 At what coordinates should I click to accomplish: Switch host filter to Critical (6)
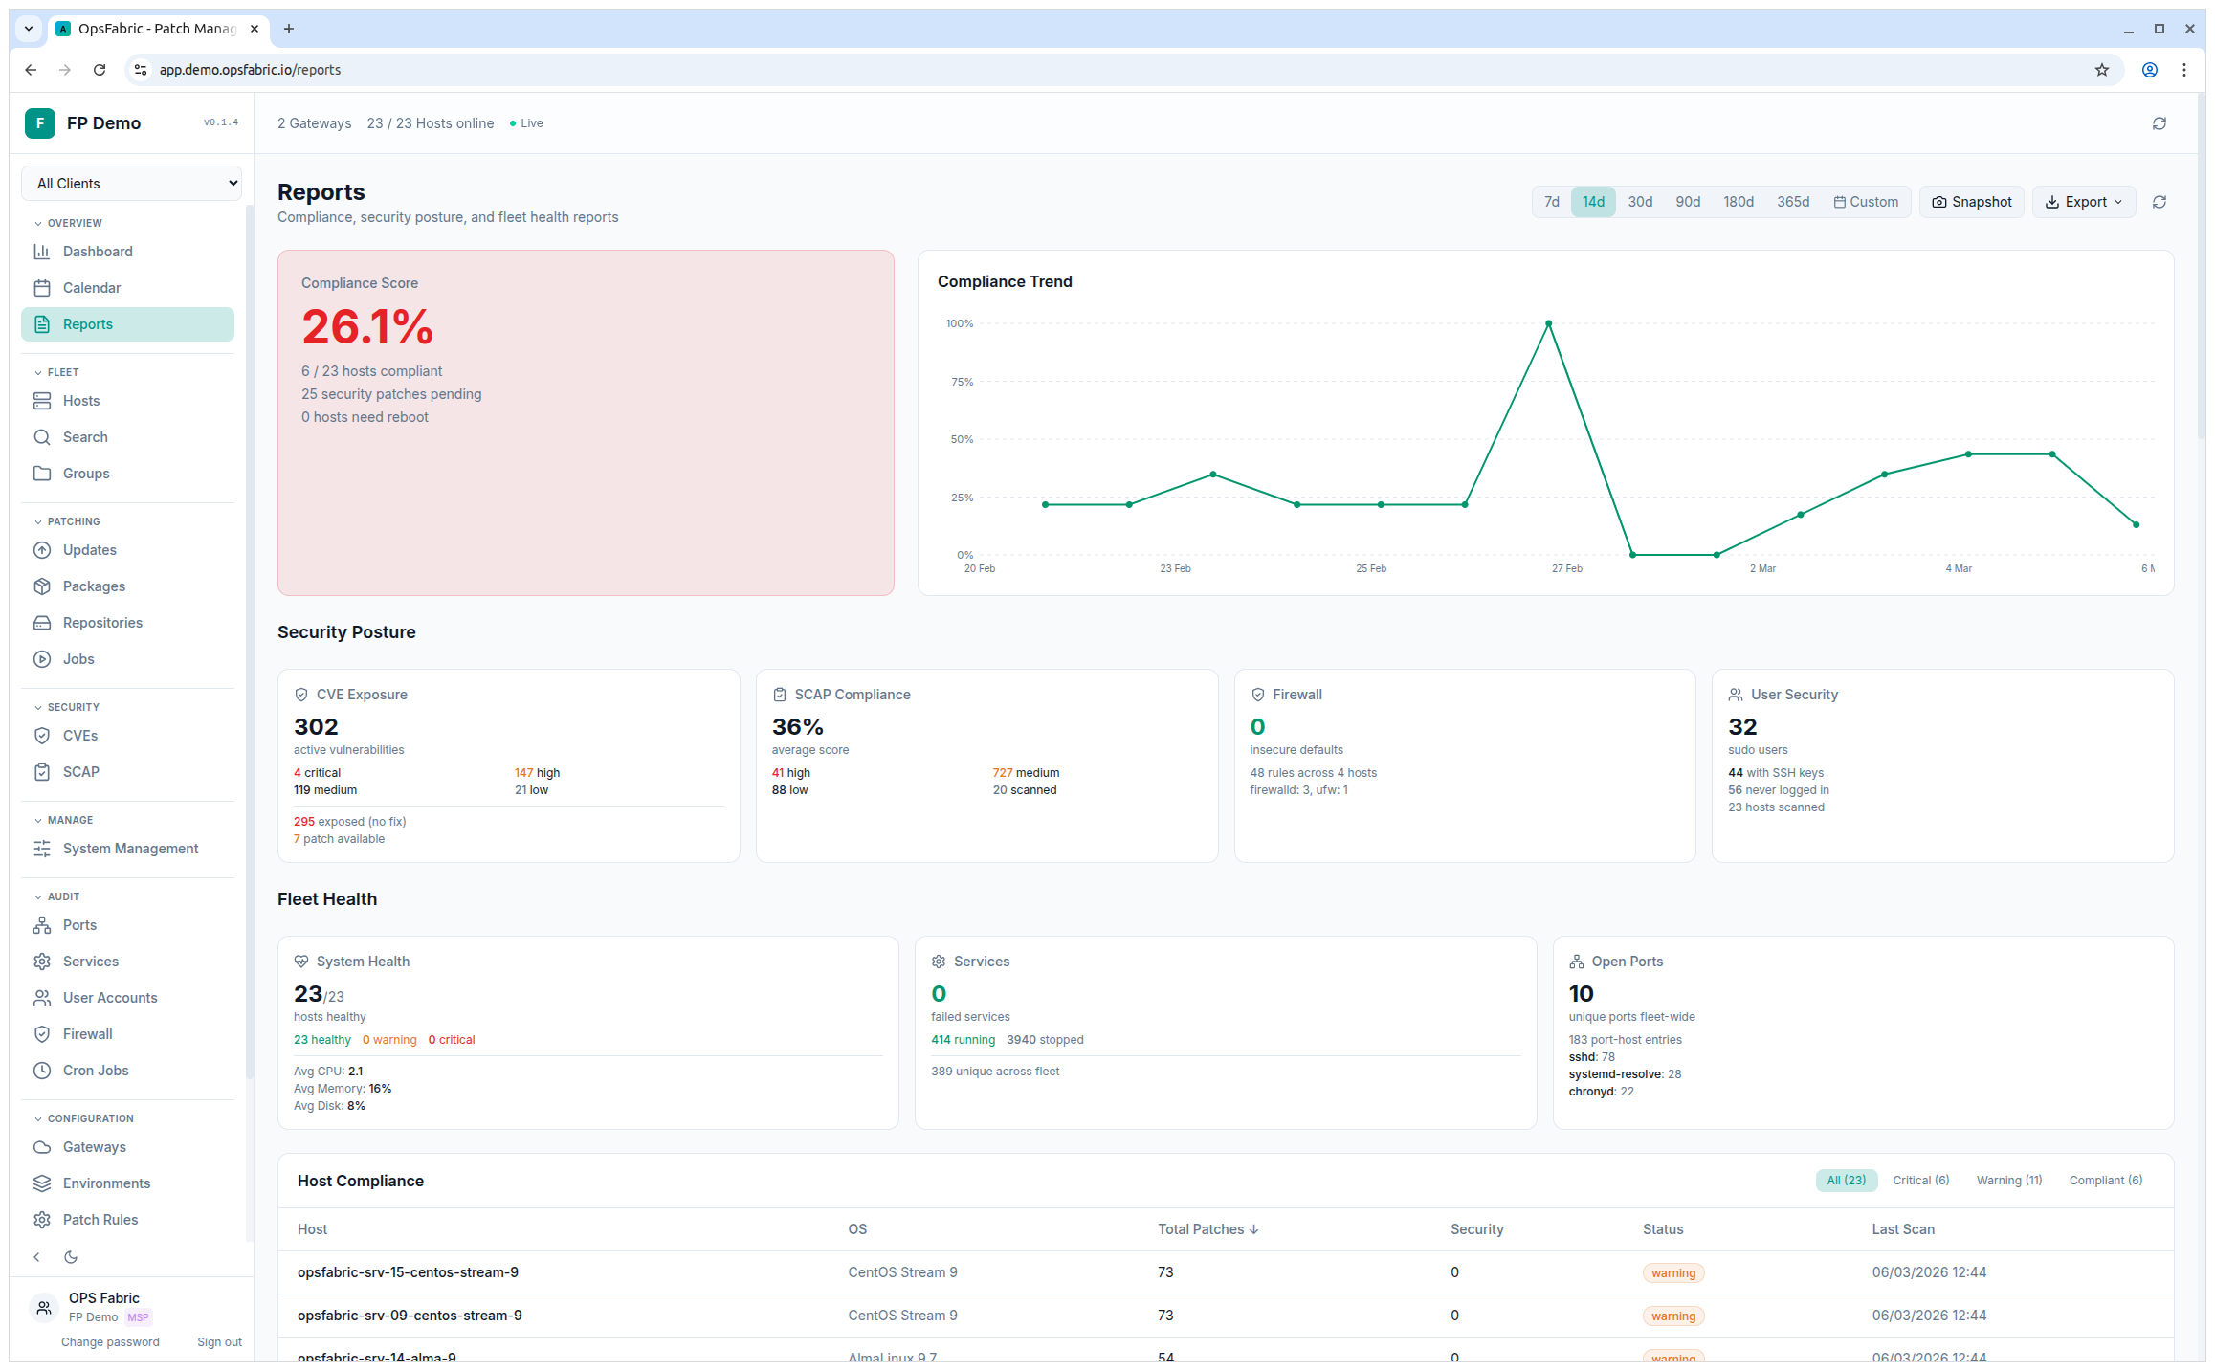pyautogui.click(x=1920, y=1180)
